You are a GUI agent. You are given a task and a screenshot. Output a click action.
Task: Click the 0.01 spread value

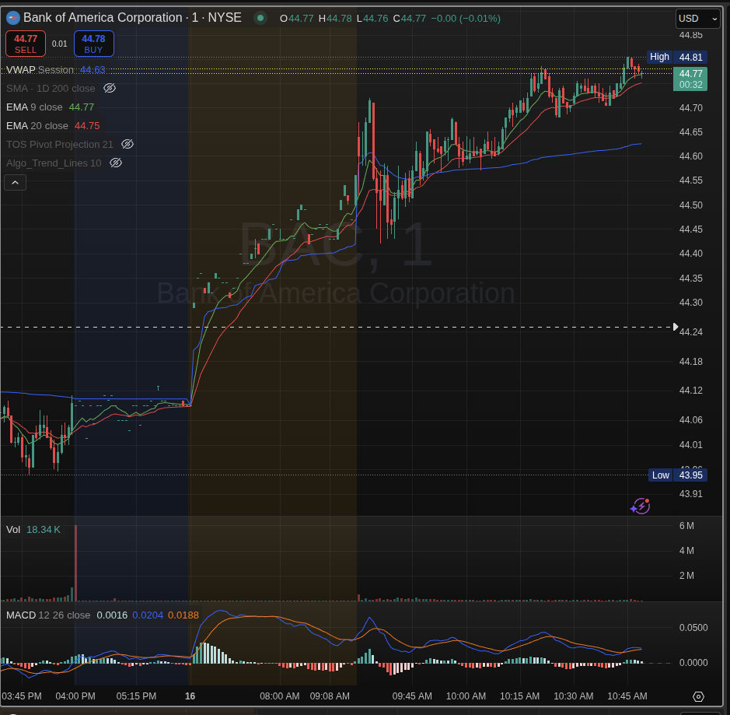coord(60,44)
